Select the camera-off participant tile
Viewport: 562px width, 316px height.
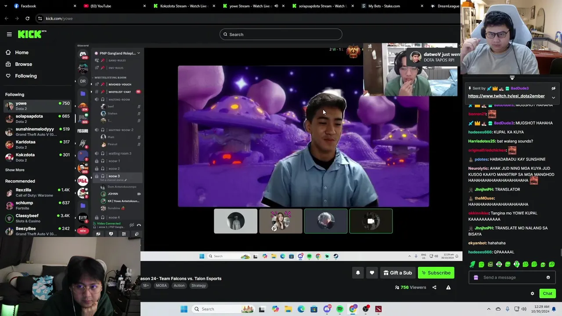(x=371, y=221)
